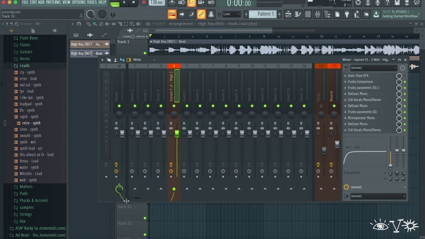Image resolution: width=425 pixels, height=239 pixels.
Task: Click the render/export download icon
Action: click(x=376, y=14)
